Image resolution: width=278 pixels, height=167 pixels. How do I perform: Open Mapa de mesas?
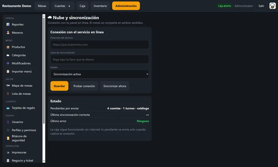tap(22, 85)
